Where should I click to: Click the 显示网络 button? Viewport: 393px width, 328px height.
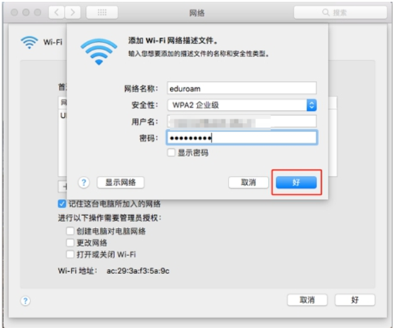(x=121, y=182)
